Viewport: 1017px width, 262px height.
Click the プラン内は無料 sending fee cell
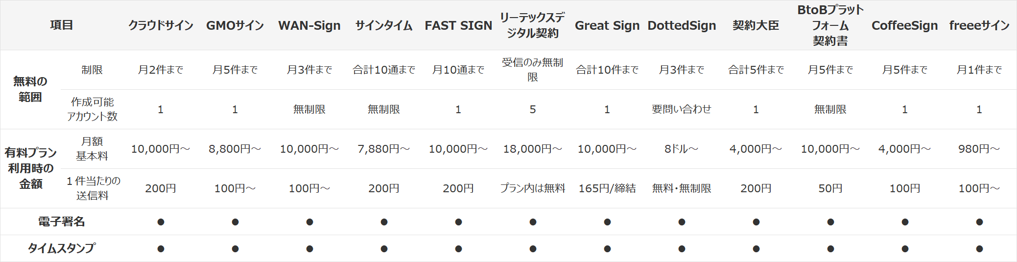tap(533, 188)
